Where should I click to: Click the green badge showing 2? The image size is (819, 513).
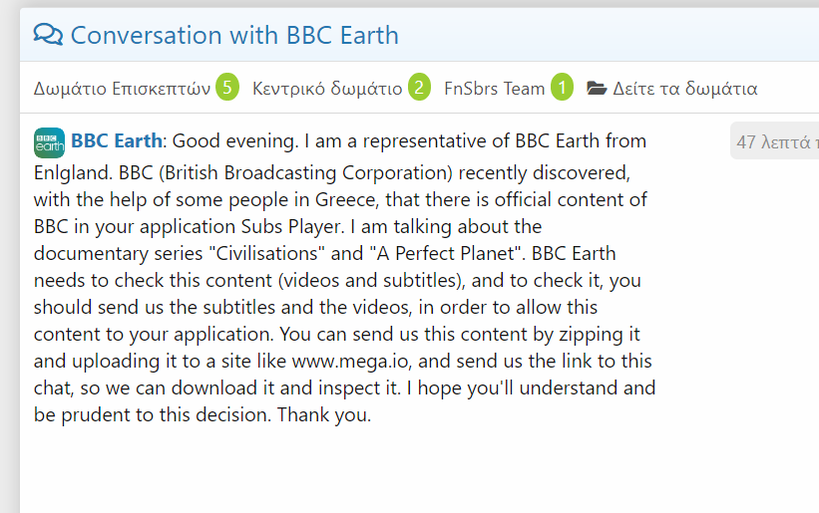point(419,88)
